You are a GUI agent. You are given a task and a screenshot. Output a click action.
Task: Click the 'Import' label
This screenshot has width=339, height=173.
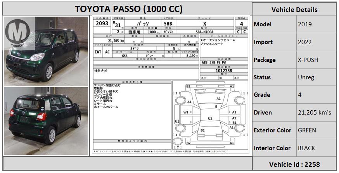pos(262,42)
